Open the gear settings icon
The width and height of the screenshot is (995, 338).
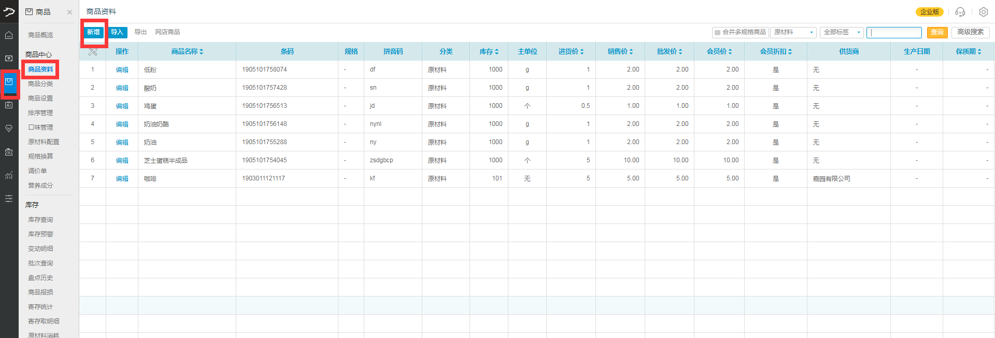983,12
